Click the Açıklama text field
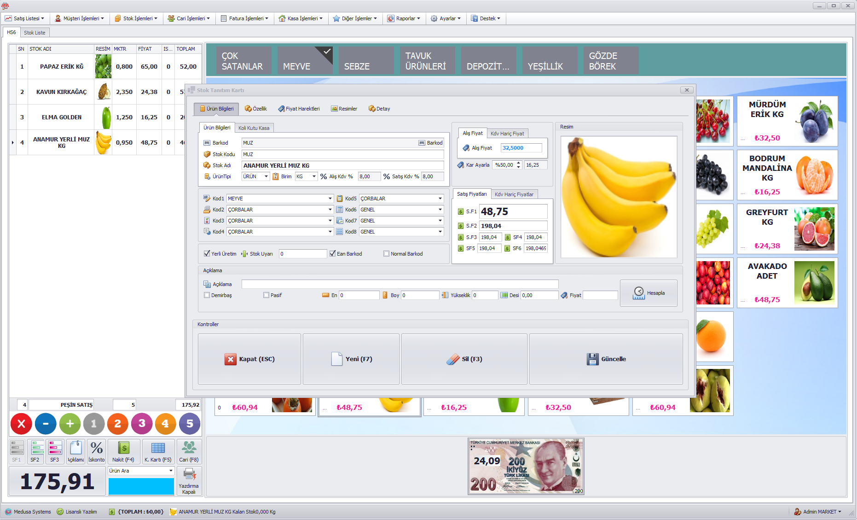857x520 pixels. click(x=400, y=284)
